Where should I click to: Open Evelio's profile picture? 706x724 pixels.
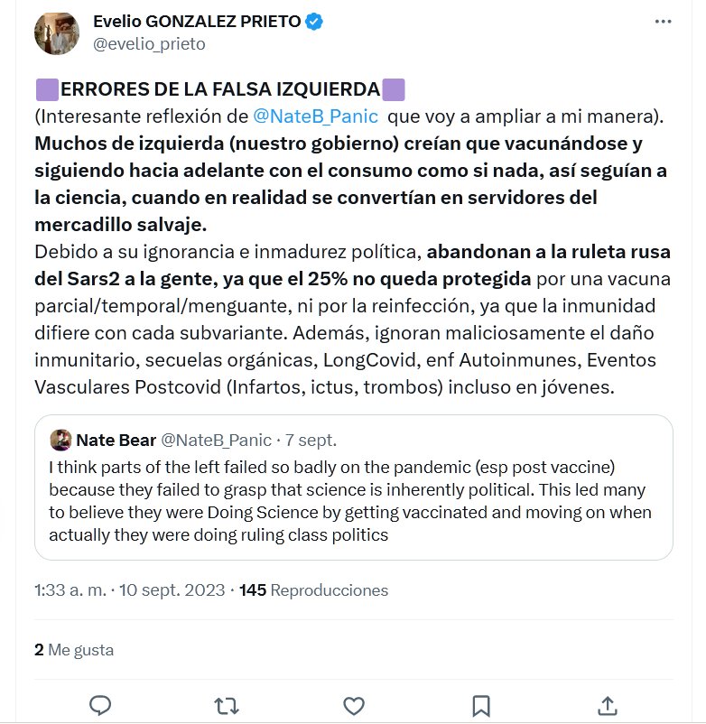coord(56,32)
